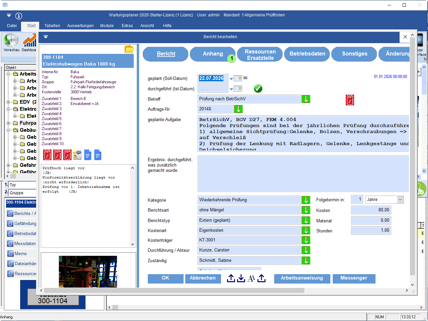The image size is (428, 321).
Task: Click the green checkmark beside Ist-Datum
Action: tap(258, 89)
